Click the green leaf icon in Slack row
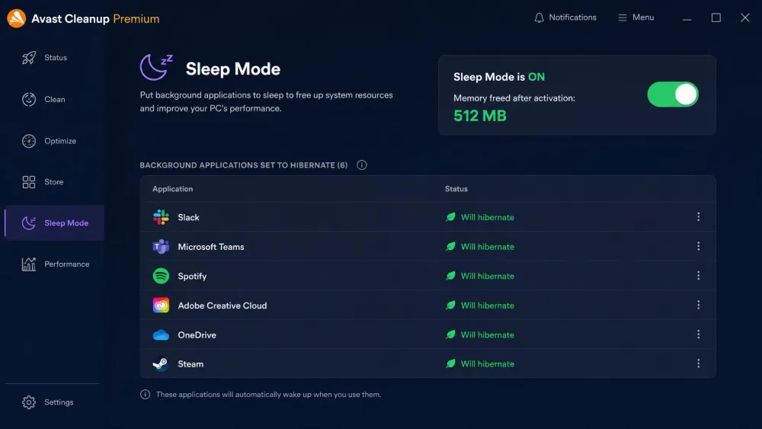The width and height of the screenshot is (762, 429). point(450,217)
